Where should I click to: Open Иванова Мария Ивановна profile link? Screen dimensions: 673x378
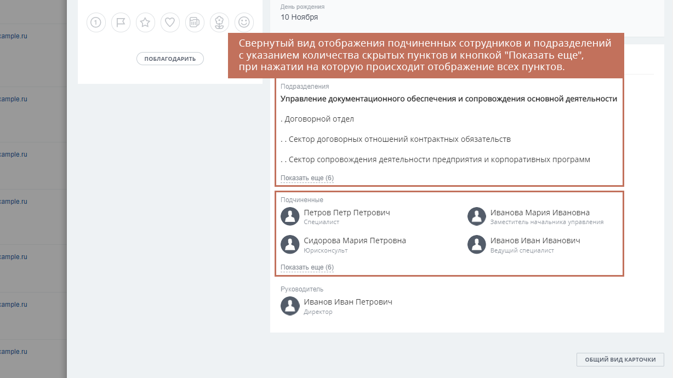540,213
